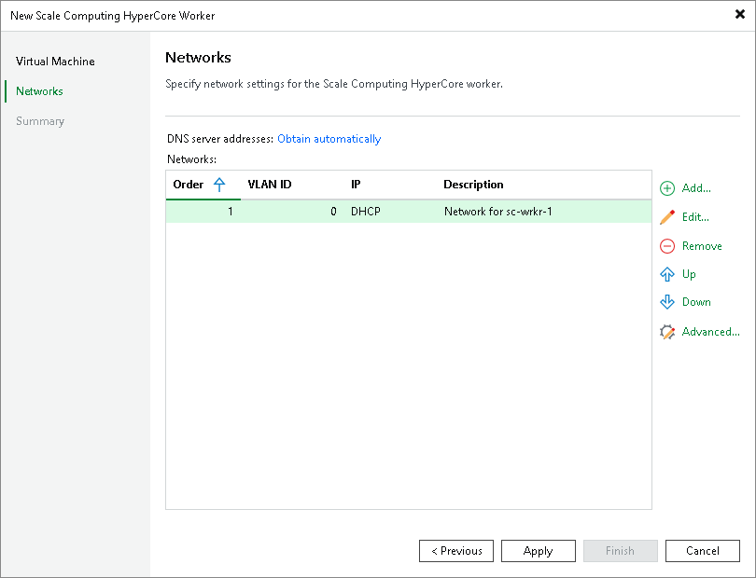Select the sc-wrkr-1 network row
Viewport: 756px width, 578px height.
pyautogui.click(x=408, y=212)
